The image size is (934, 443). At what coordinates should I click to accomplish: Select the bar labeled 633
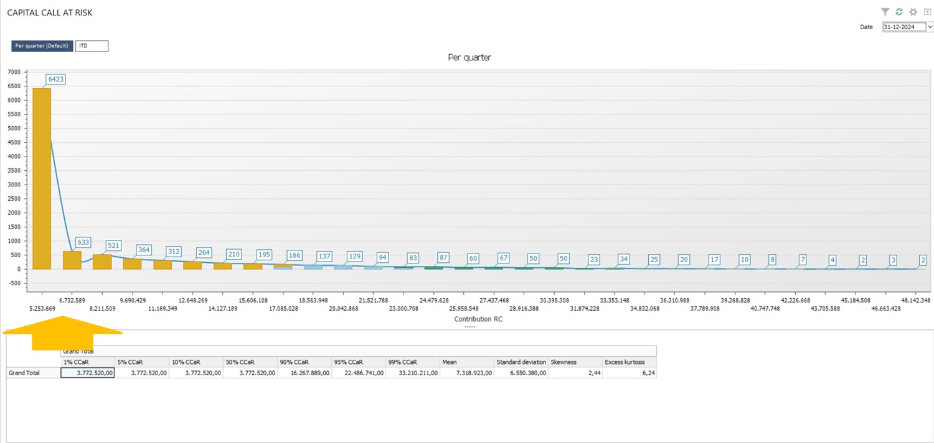coord(72,260)
